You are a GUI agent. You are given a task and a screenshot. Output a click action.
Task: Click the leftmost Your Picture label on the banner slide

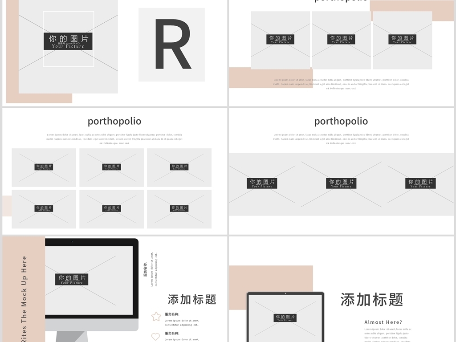(x=263, y=184)
